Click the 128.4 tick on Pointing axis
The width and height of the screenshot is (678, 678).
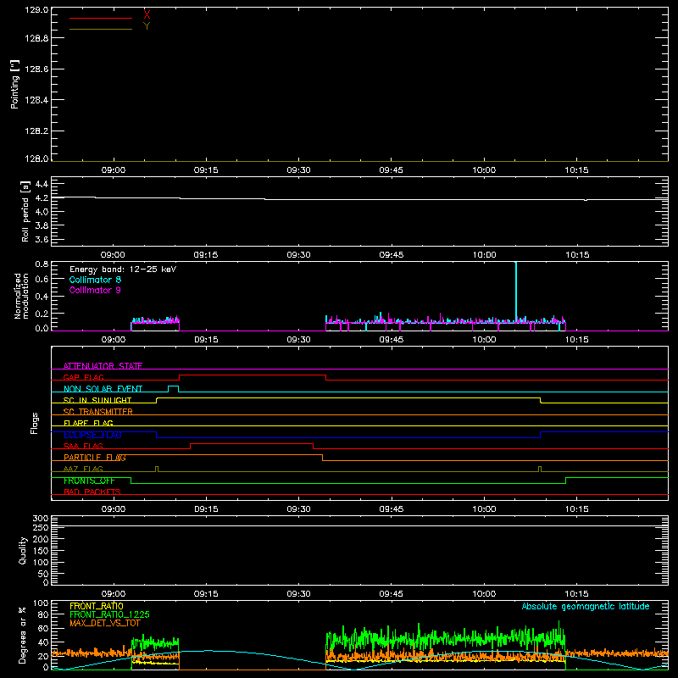tap(36, 100)
